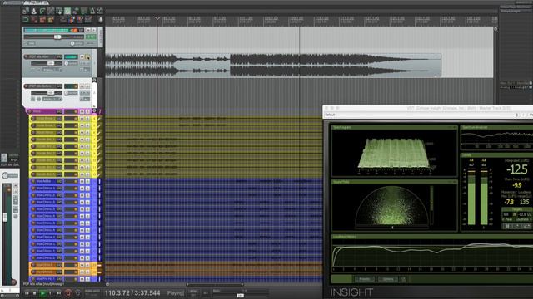The height and width of the screenshot is (299, 533).
Task: Toggle solo on POP Mix After track
Action: pyautogui.click(x=87, y=56)
